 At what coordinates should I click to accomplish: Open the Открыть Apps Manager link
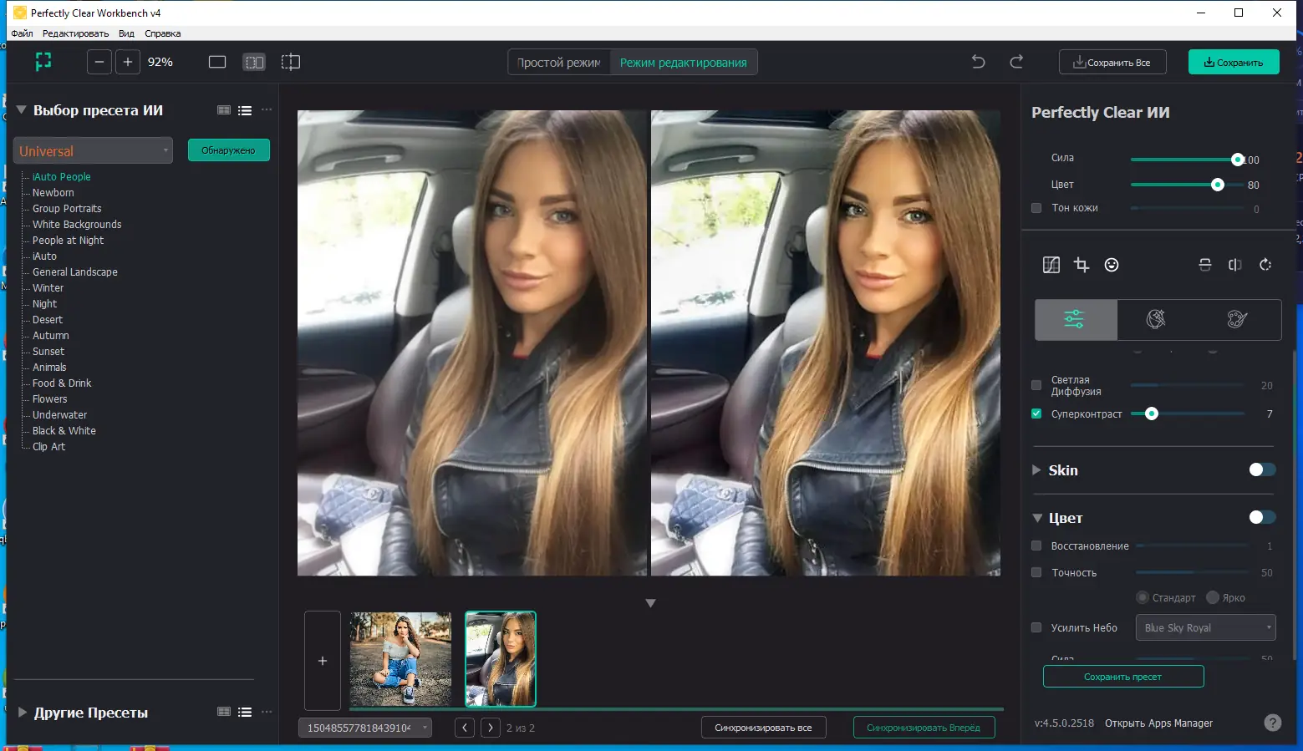coord(1158,723)
